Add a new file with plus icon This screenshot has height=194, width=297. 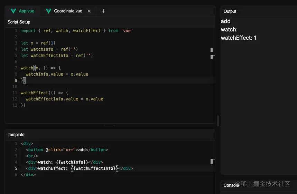pyautogui.click(x=103, y=11)
